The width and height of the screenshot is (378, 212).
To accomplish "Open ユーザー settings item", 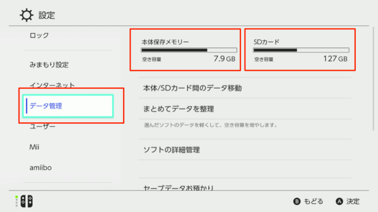I will coord(43,126).
